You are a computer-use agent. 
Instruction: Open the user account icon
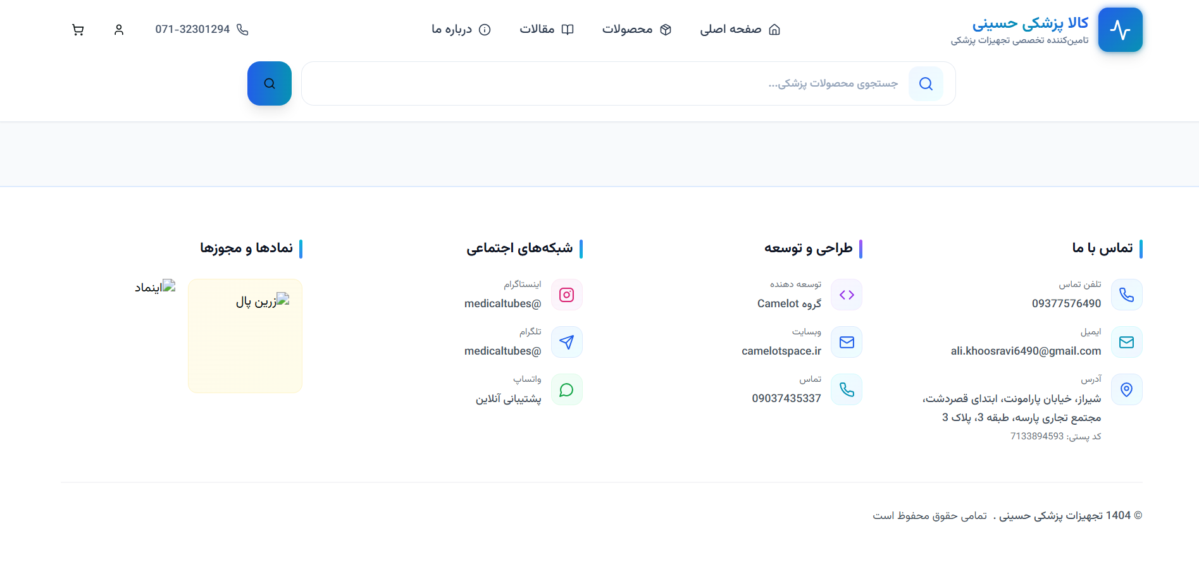[x=119, y=30]
